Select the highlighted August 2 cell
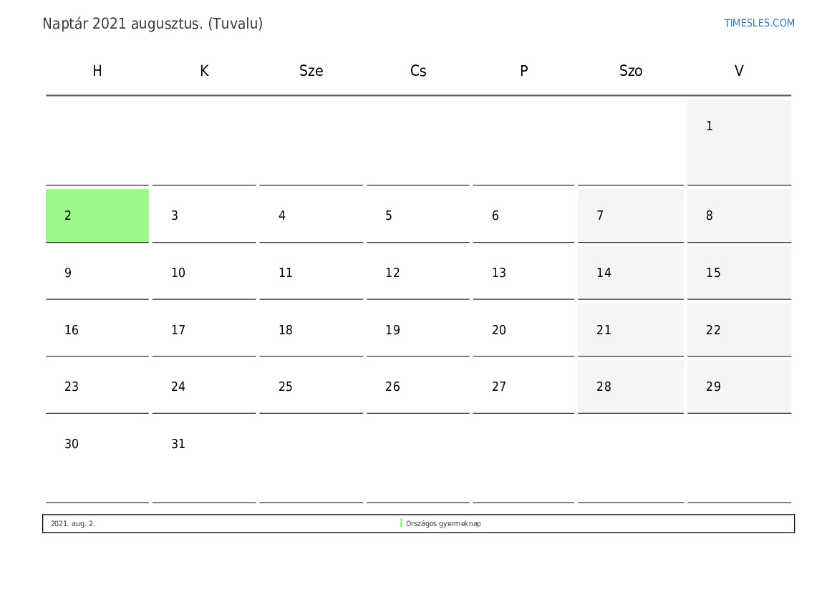Screen dimensions: 837x592 (97, 215)
